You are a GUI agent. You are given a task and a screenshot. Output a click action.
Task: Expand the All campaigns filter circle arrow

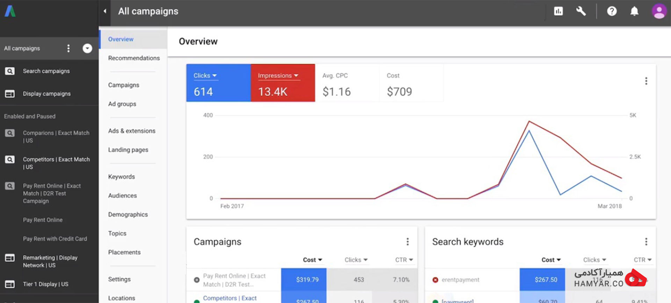pyautogui.click(x=87, y=48)
